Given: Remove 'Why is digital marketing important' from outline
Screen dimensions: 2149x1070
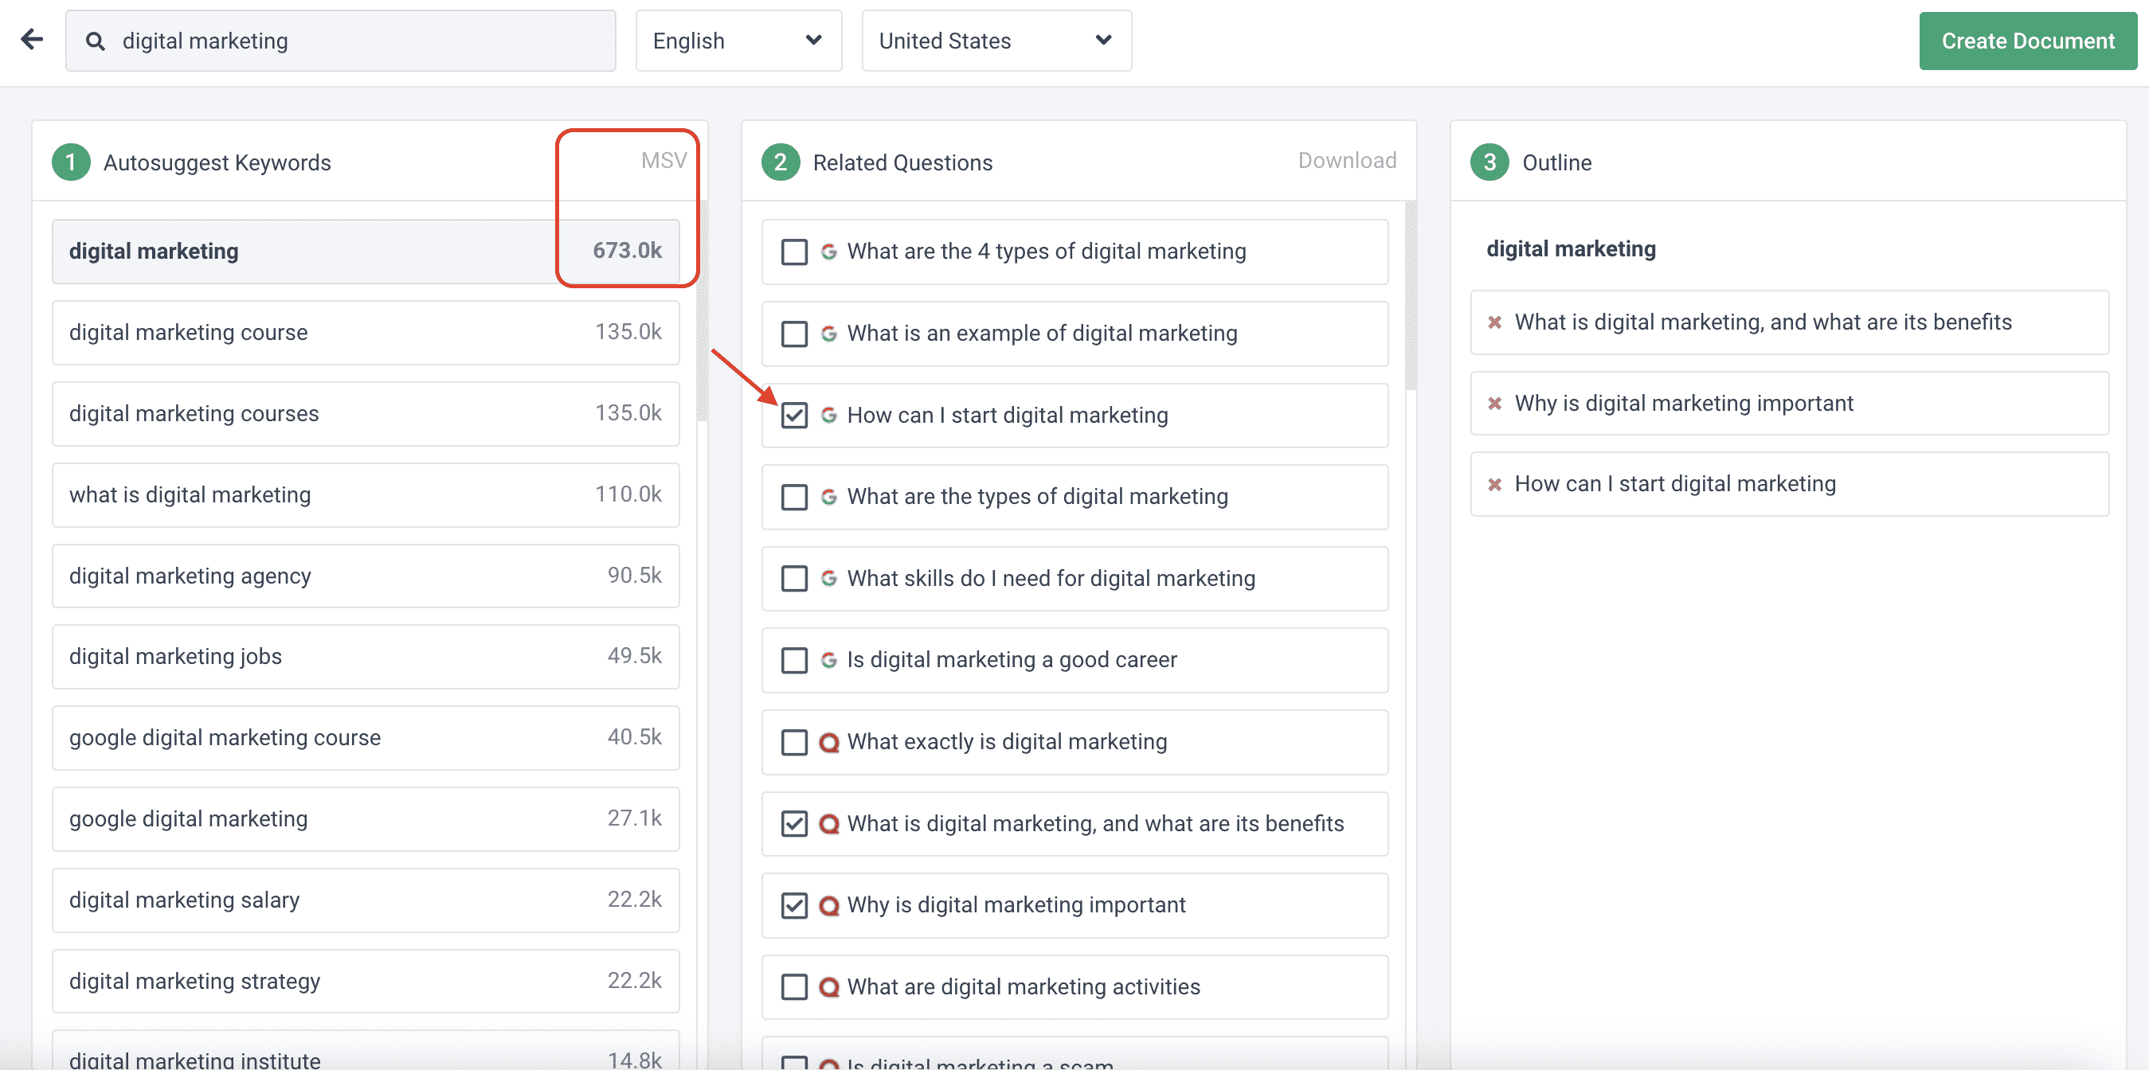Looking at the screenshot, I should [1494, 404].
